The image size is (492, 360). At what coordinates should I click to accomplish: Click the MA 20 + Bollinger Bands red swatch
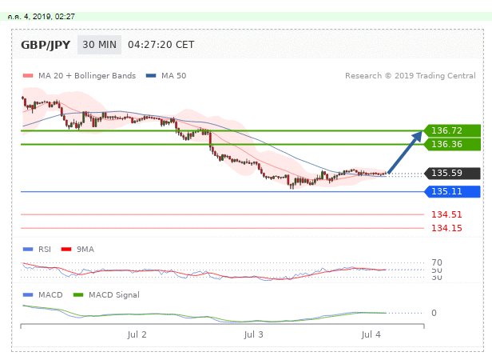(28, 76)
